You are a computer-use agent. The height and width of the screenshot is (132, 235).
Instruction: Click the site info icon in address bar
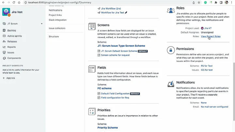point(26,3)
